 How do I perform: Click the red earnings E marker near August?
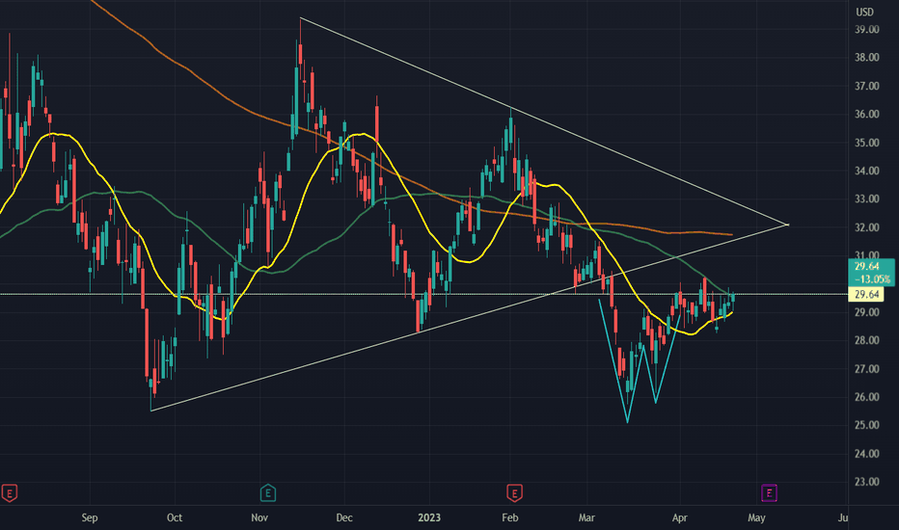click(x=9, y=492)
